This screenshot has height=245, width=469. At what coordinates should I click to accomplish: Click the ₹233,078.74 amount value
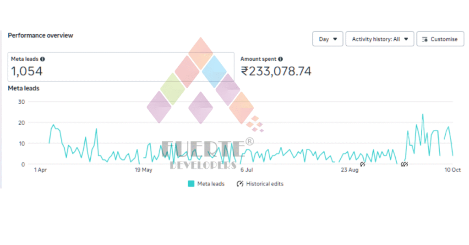(276, 71)
